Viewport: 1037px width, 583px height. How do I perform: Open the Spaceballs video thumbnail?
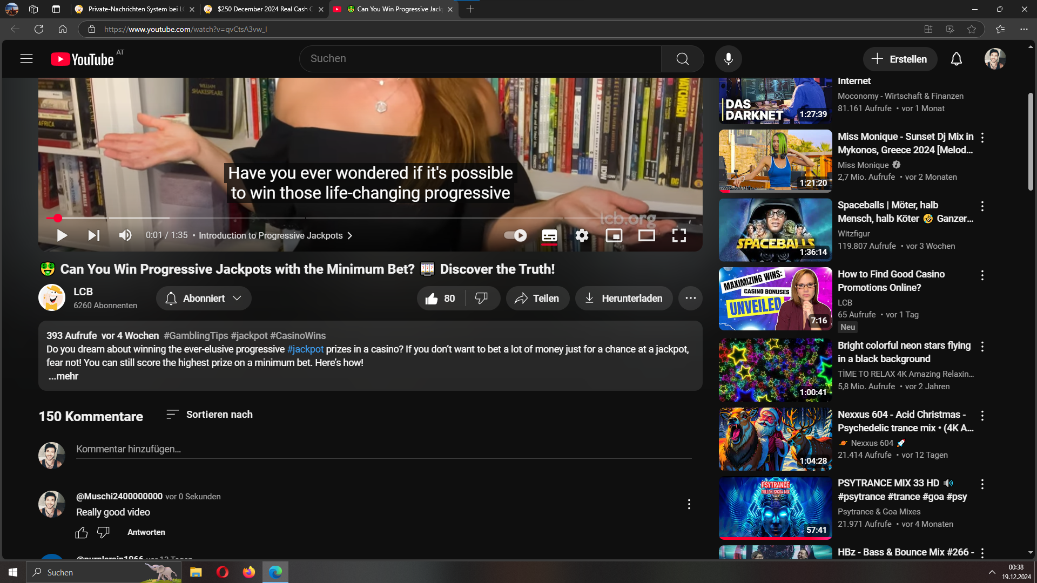pos(775,230)
